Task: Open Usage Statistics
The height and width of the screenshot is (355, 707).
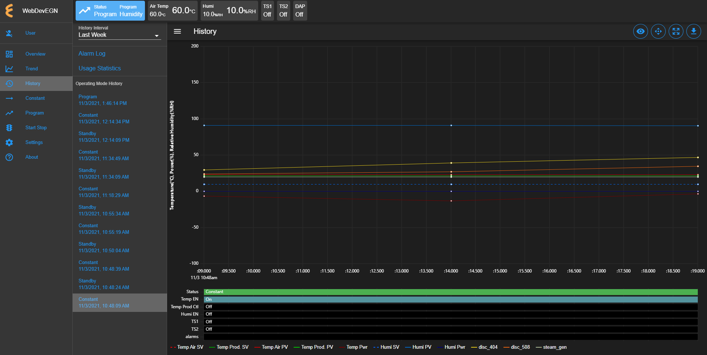Action: pyautogui.click(x=100, y=68)
